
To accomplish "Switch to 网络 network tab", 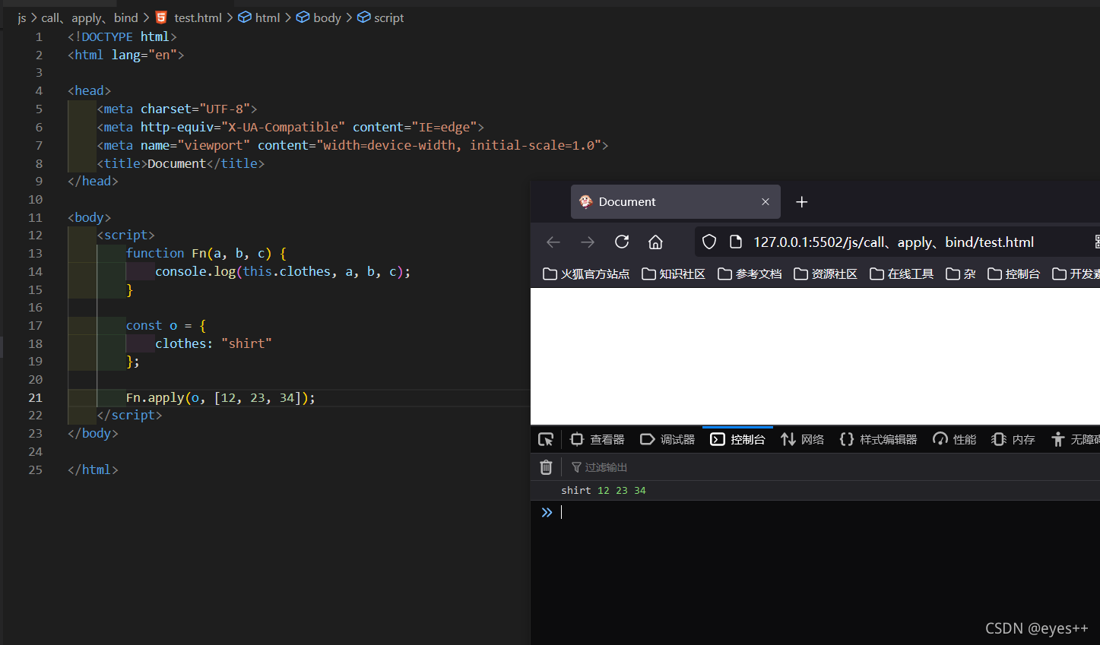I will (802, 439).
